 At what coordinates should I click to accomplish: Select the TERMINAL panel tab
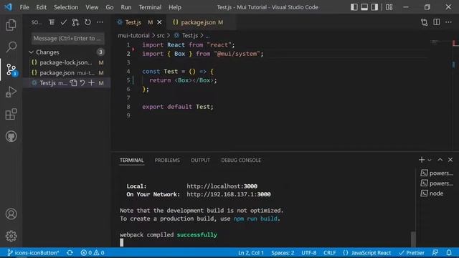point(132,161)
